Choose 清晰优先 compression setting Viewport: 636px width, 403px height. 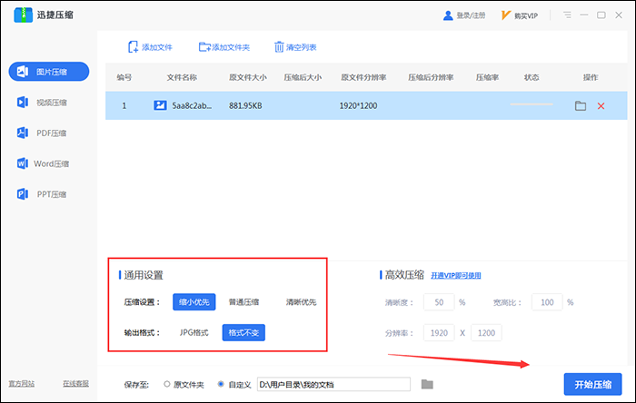click(301, 301)
